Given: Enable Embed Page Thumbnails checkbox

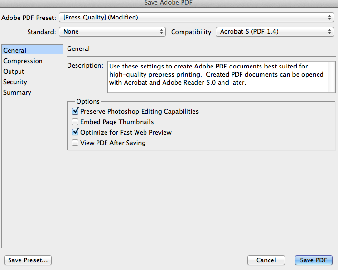Looking at the screenshot, I should tap(75, 122).
